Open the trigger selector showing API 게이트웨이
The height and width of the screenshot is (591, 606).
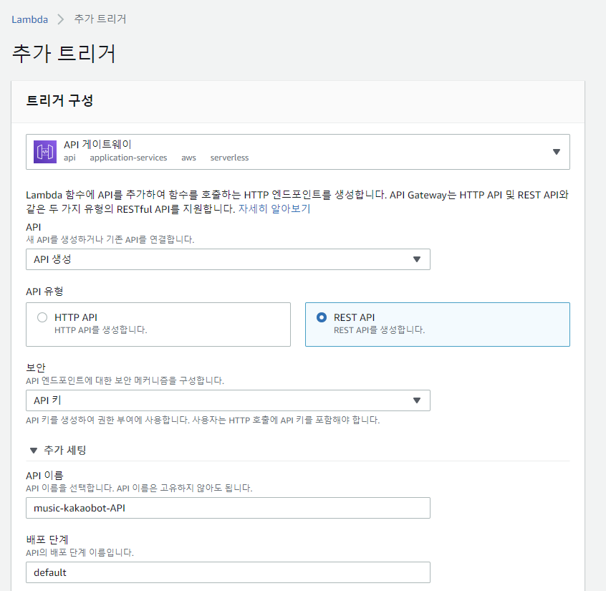click(x=297, y=152)
